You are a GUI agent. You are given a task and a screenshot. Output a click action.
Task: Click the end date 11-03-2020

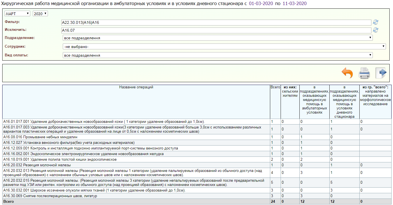(x=294, y=4)
